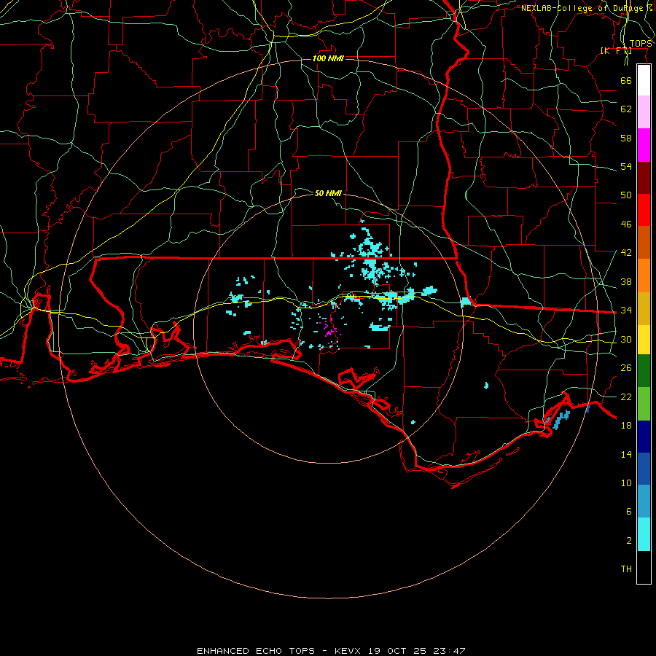Screen dimensions: 656x656
Task: Click the "34" legend value
Action: 626,311
